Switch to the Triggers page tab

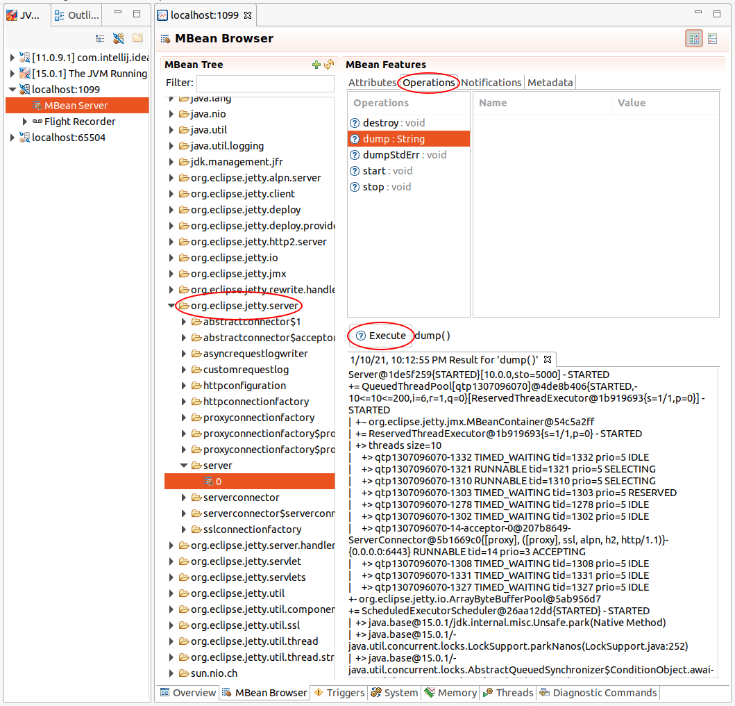pos(339,692)
